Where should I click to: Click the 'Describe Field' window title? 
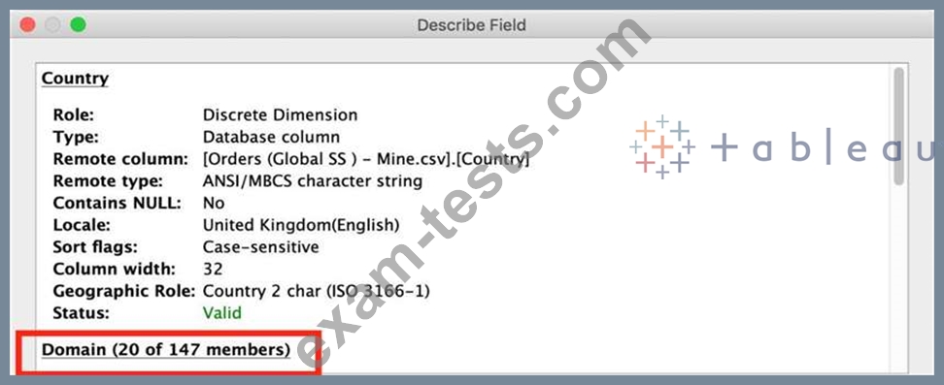[x=471, y=25]
